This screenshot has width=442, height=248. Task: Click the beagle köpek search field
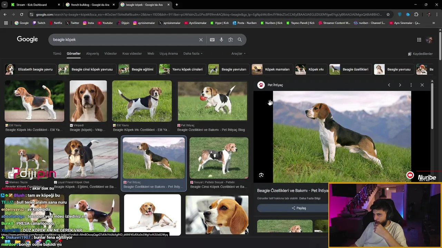click(124, 40)
